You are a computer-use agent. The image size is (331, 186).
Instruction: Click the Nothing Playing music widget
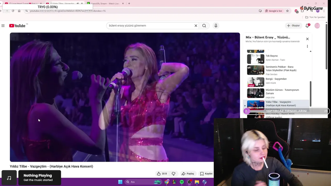(40, 178)
